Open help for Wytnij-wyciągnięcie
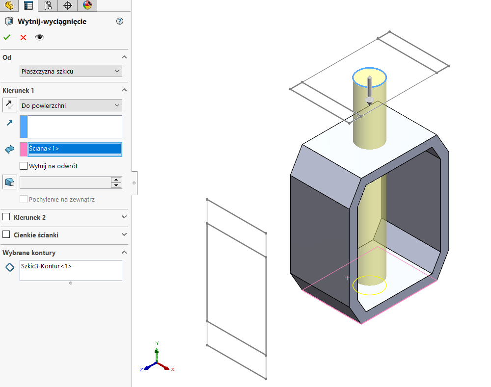491x387 pixels. [x=120, y=21]
